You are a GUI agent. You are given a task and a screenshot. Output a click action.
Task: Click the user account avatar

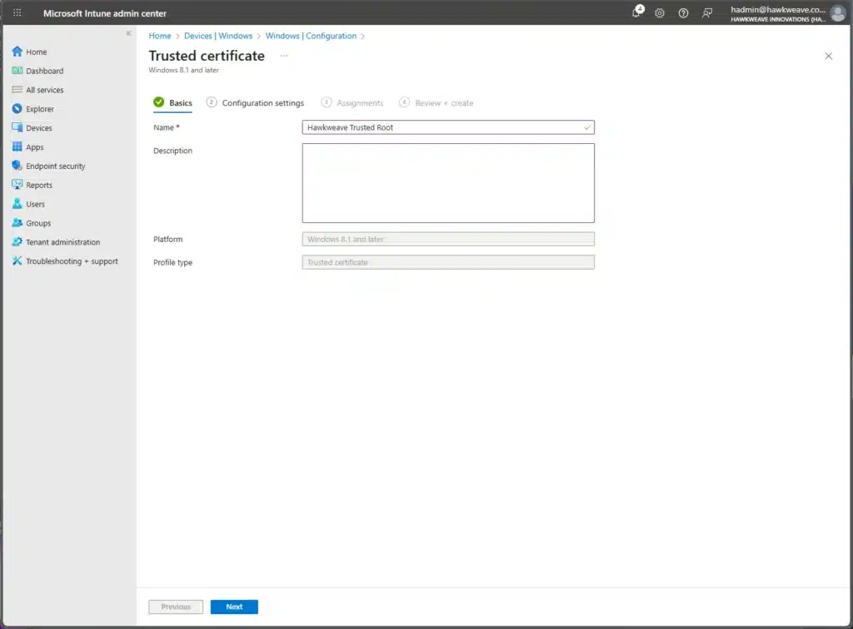point(837,13)
